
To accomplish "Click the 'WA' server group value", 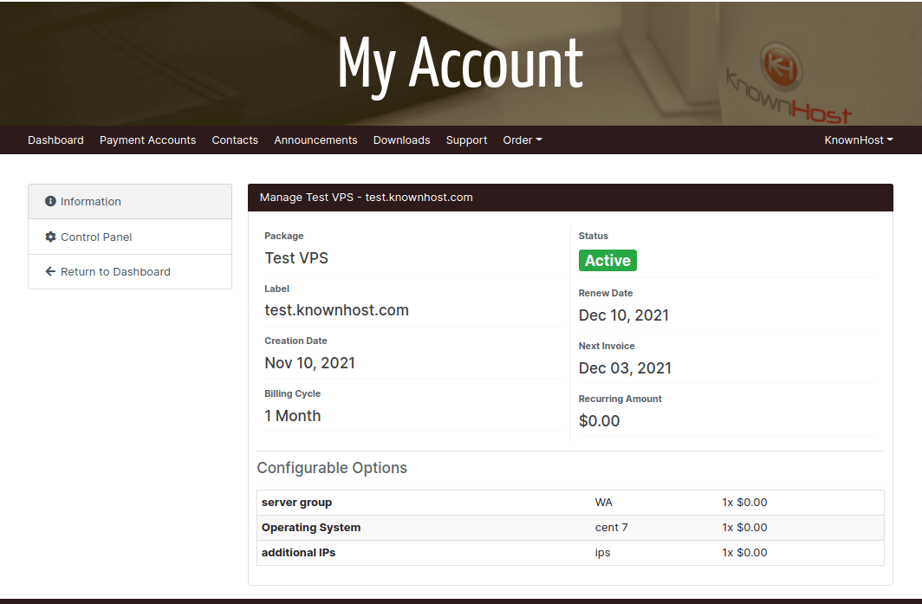I will pos(604,503).
